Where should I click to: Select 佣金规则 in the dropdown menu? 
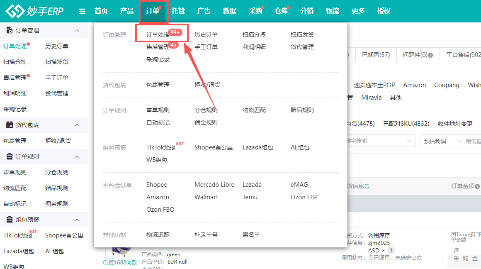click(206, 122)
